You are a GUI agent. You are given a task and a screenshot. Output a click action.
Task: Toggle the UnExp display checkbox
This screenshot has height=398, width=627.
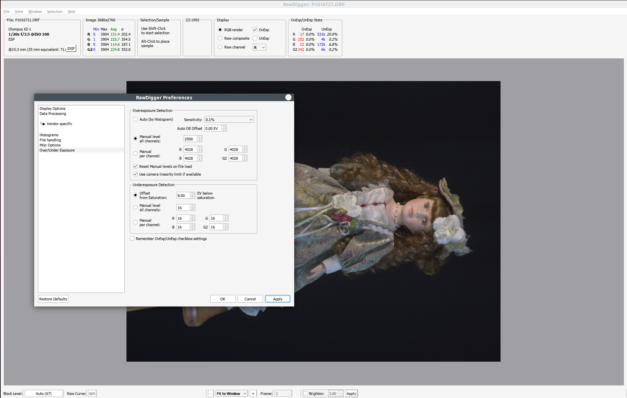click(x=255, y=38)
